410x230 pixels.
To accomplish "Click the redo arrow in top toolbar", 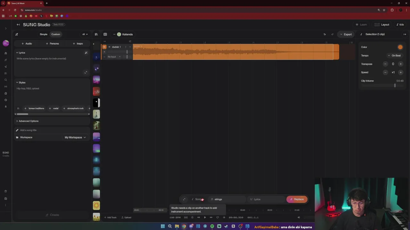I will [332, 34].
